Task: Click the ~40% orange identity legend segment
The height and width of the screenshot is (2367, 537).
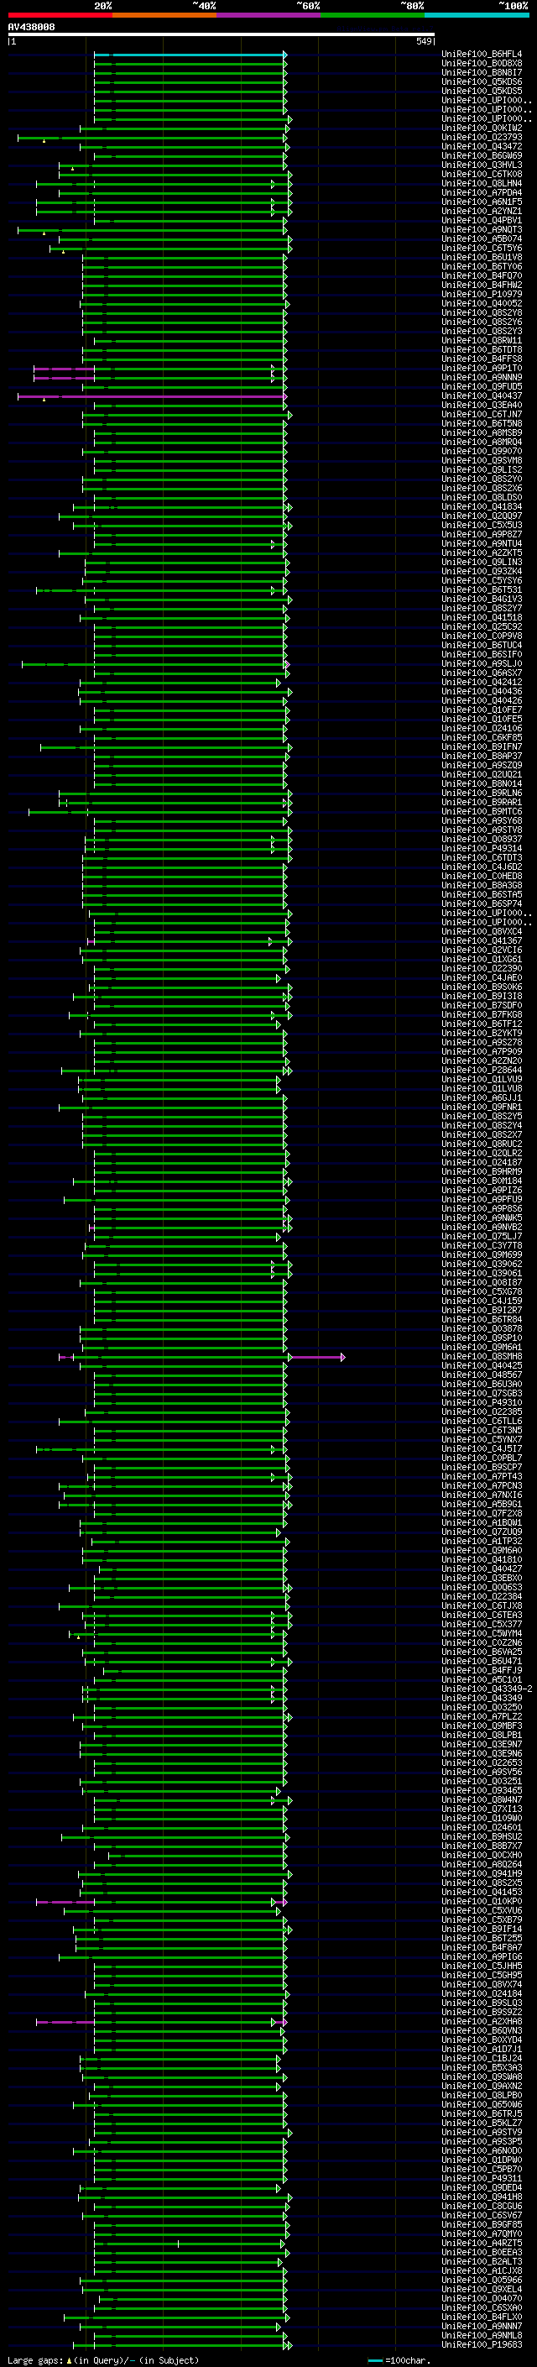Action: [x=164, y=15]
